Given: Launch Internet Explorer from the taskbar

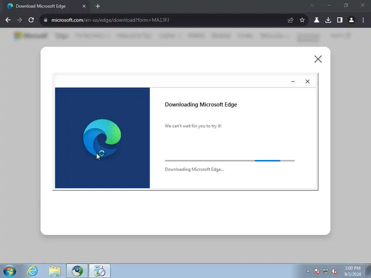Looking at the screenshot, I should click(32, 271).
